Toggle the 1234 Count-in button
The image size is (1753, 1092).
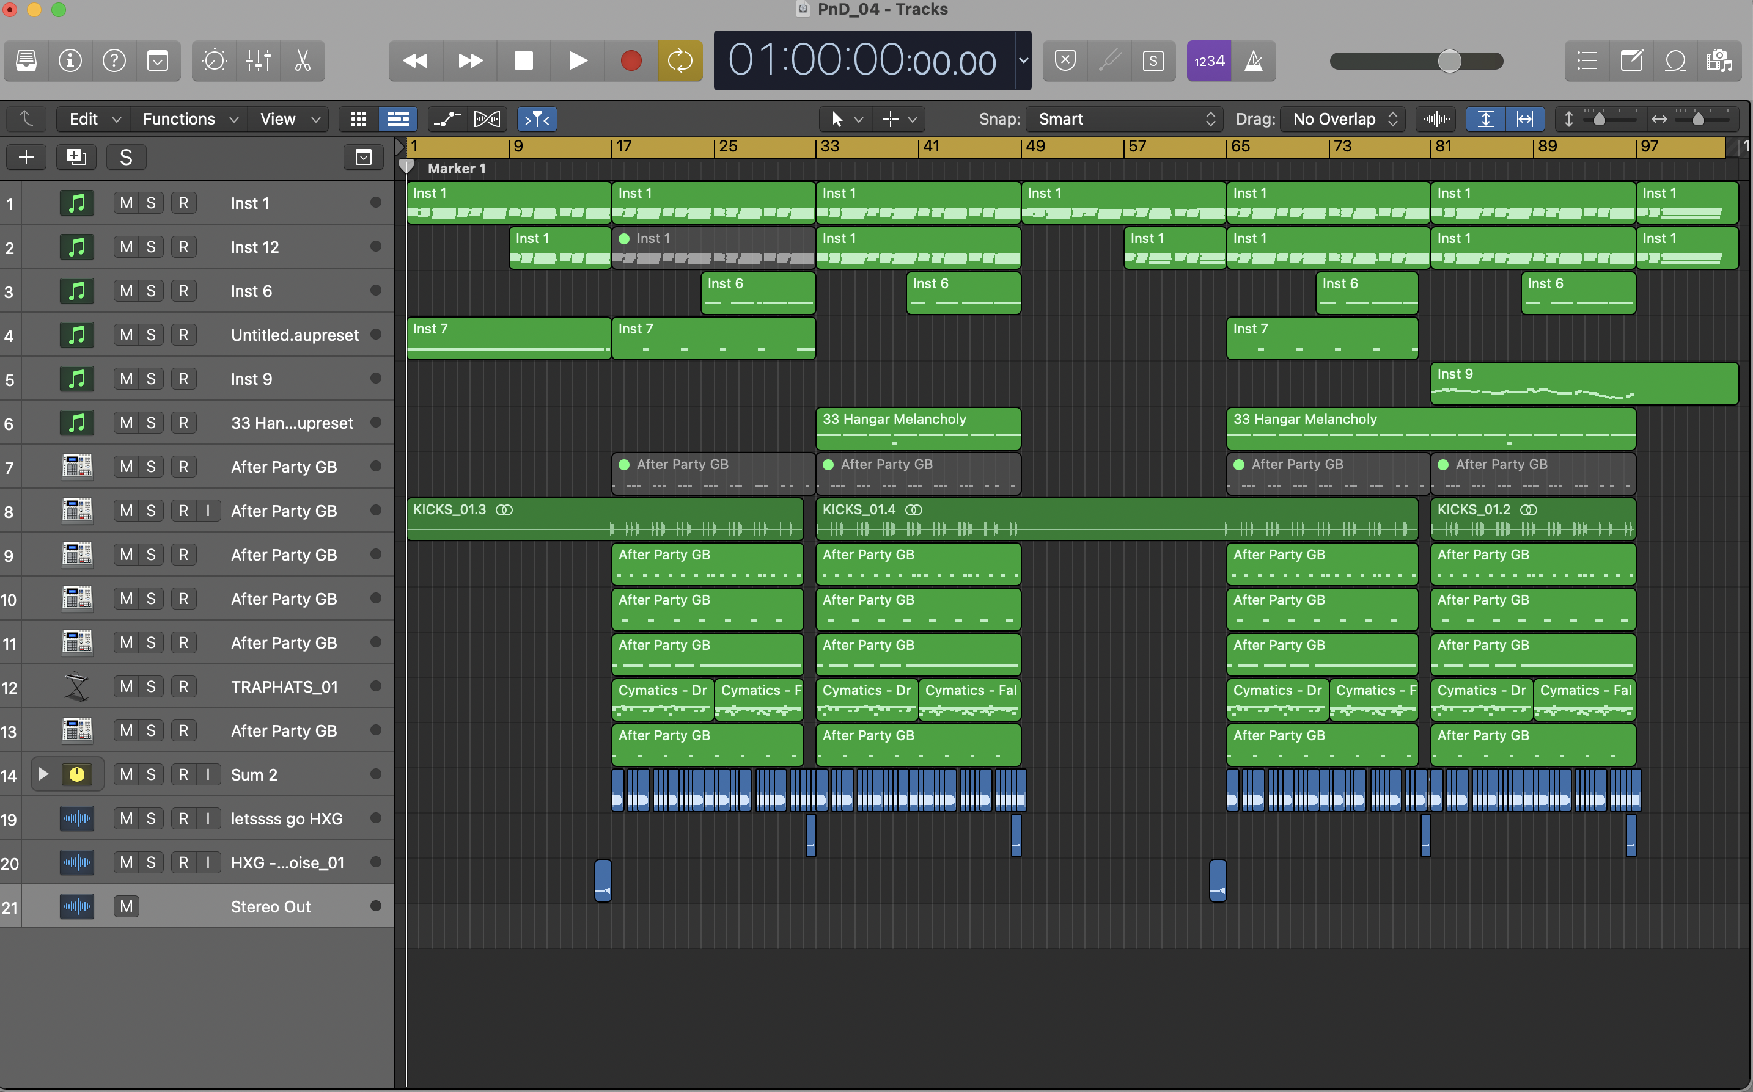point(1209,60)
